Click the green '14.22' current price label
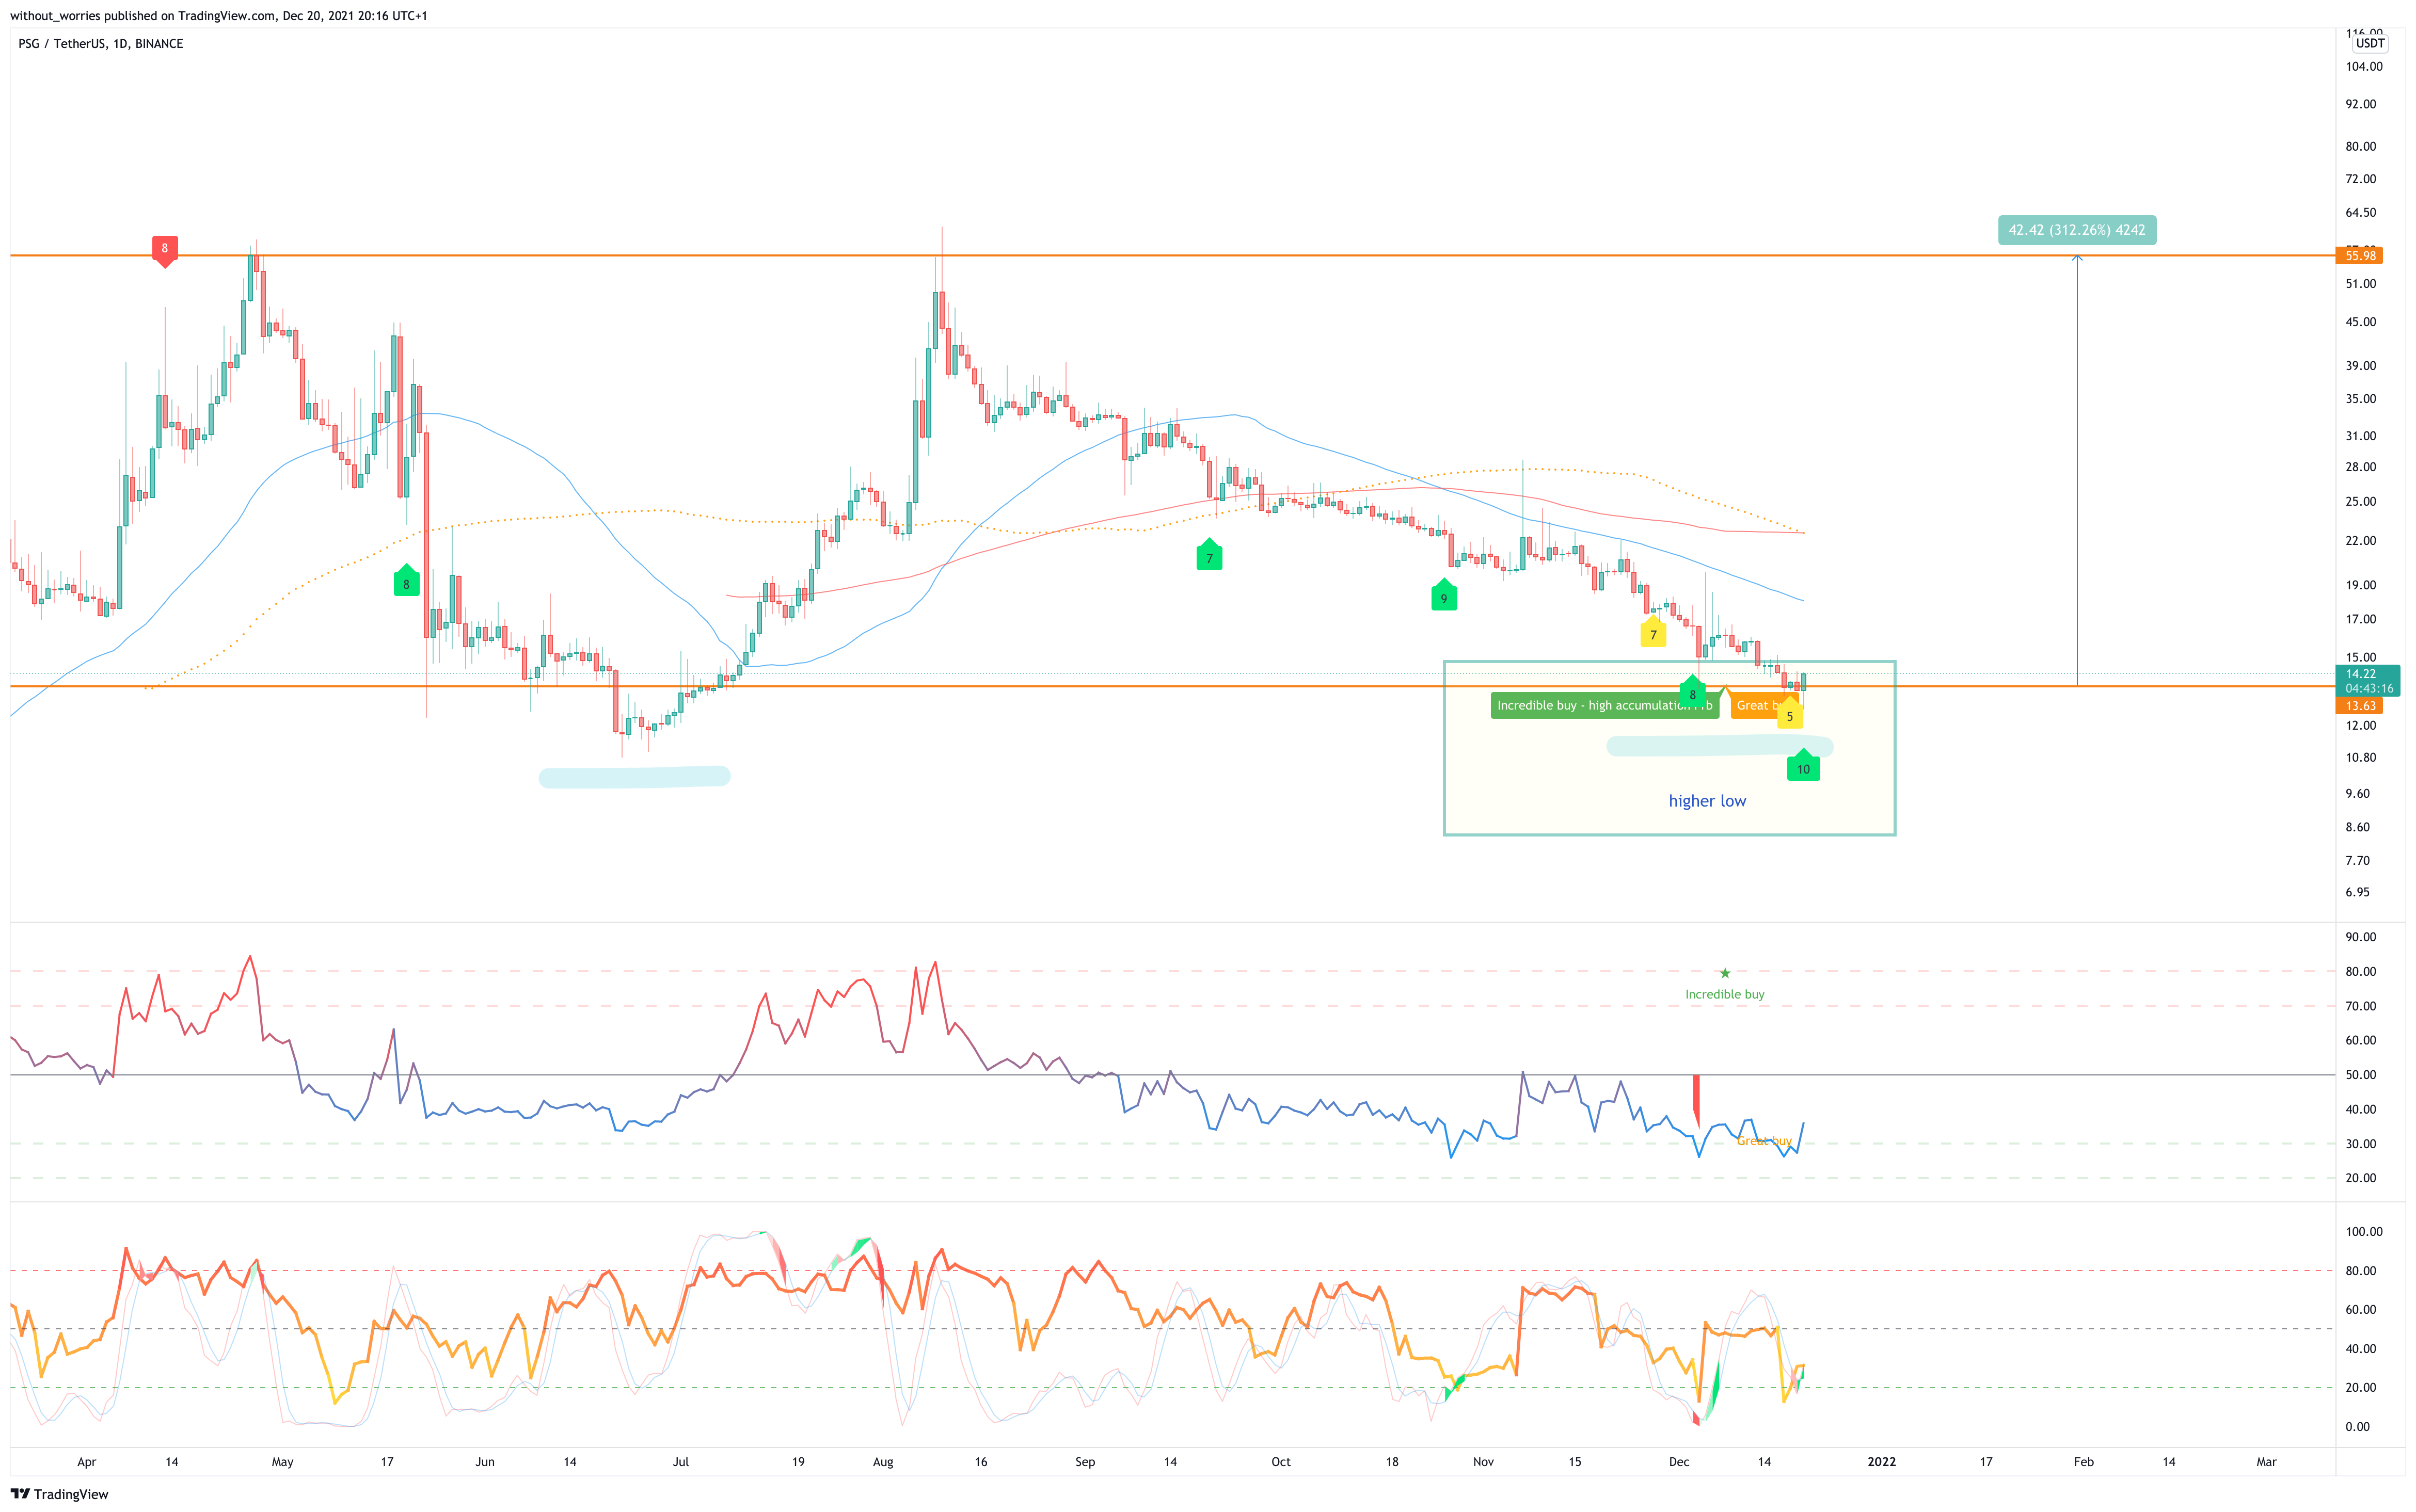Screen dimensions: 2416x1512 point(2368,681)
